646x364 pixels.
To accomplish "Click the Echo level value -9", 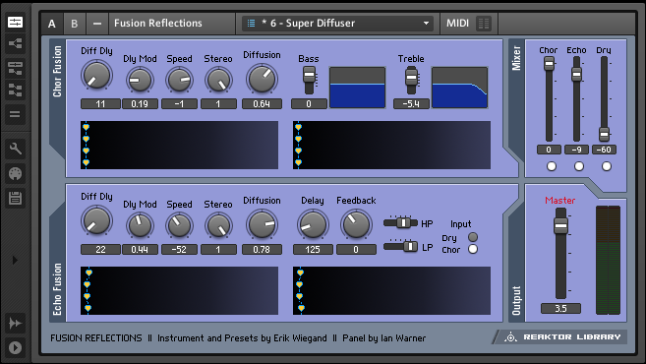I will (576, 150).
